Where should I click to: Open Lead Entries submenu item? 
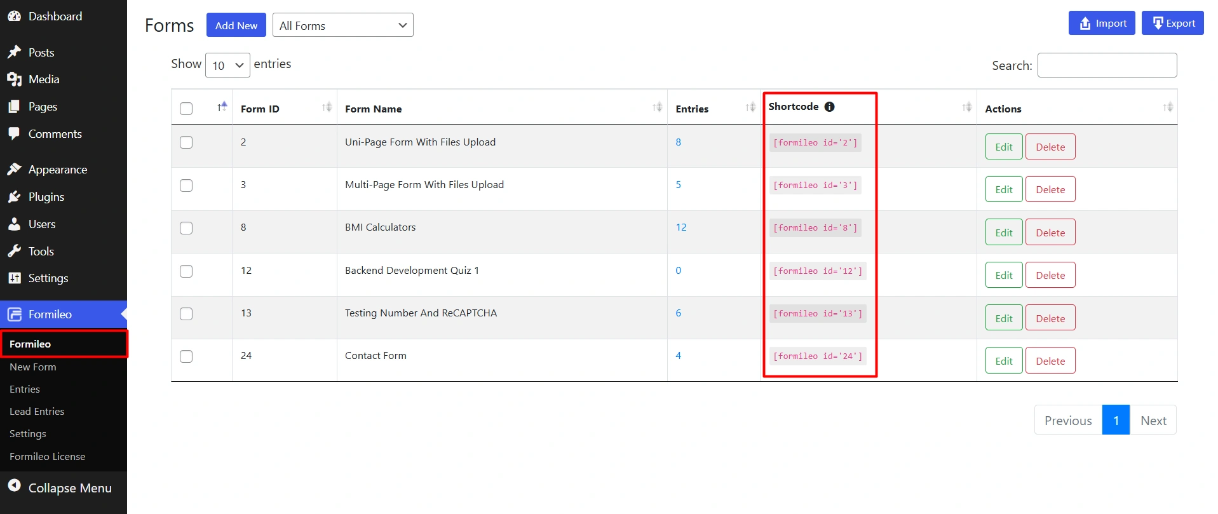coord(37,412)
